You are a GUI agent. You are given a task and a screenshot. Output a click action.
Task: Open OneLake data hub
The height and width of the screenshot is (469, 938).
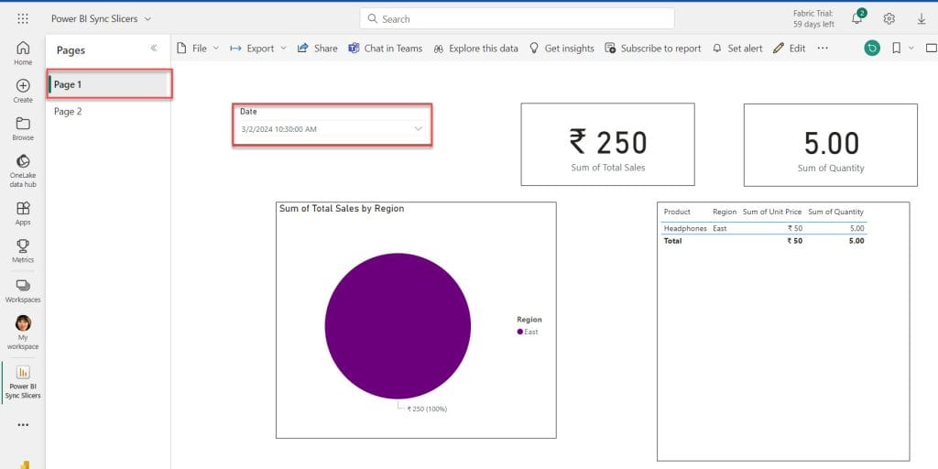click(23, 170)
